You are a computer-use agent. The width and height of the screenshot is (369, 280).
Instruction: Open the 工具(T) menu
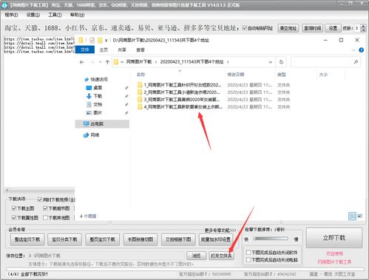tap(55, 15)
